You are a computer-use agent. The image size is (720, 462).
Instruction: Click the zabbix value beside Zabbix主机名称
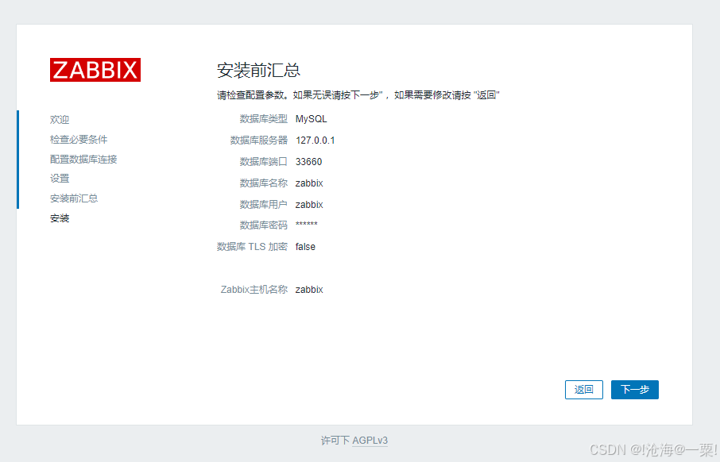pyautogui.click(x=309, y=290)
